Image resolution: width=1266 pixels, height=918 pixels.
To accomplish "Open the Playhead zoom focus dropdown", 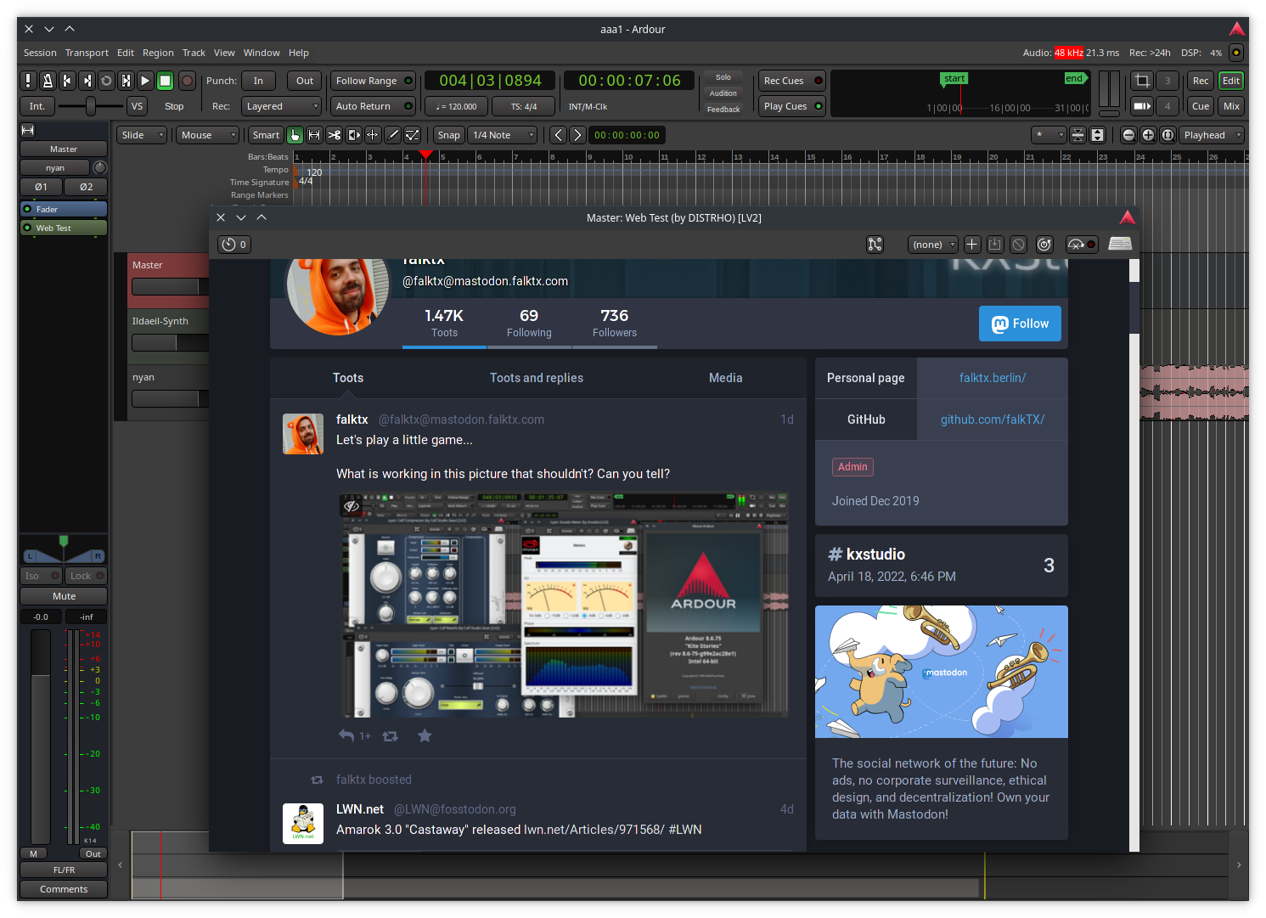I will pyautogui.click(x=1212, y=135).
